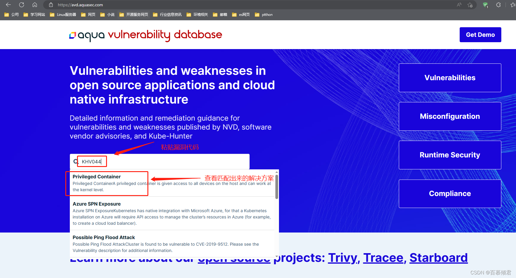Open the green shield extension icon
Viewport: 516px width, 278px height.
pyautogui.click(x=485, y=5)
